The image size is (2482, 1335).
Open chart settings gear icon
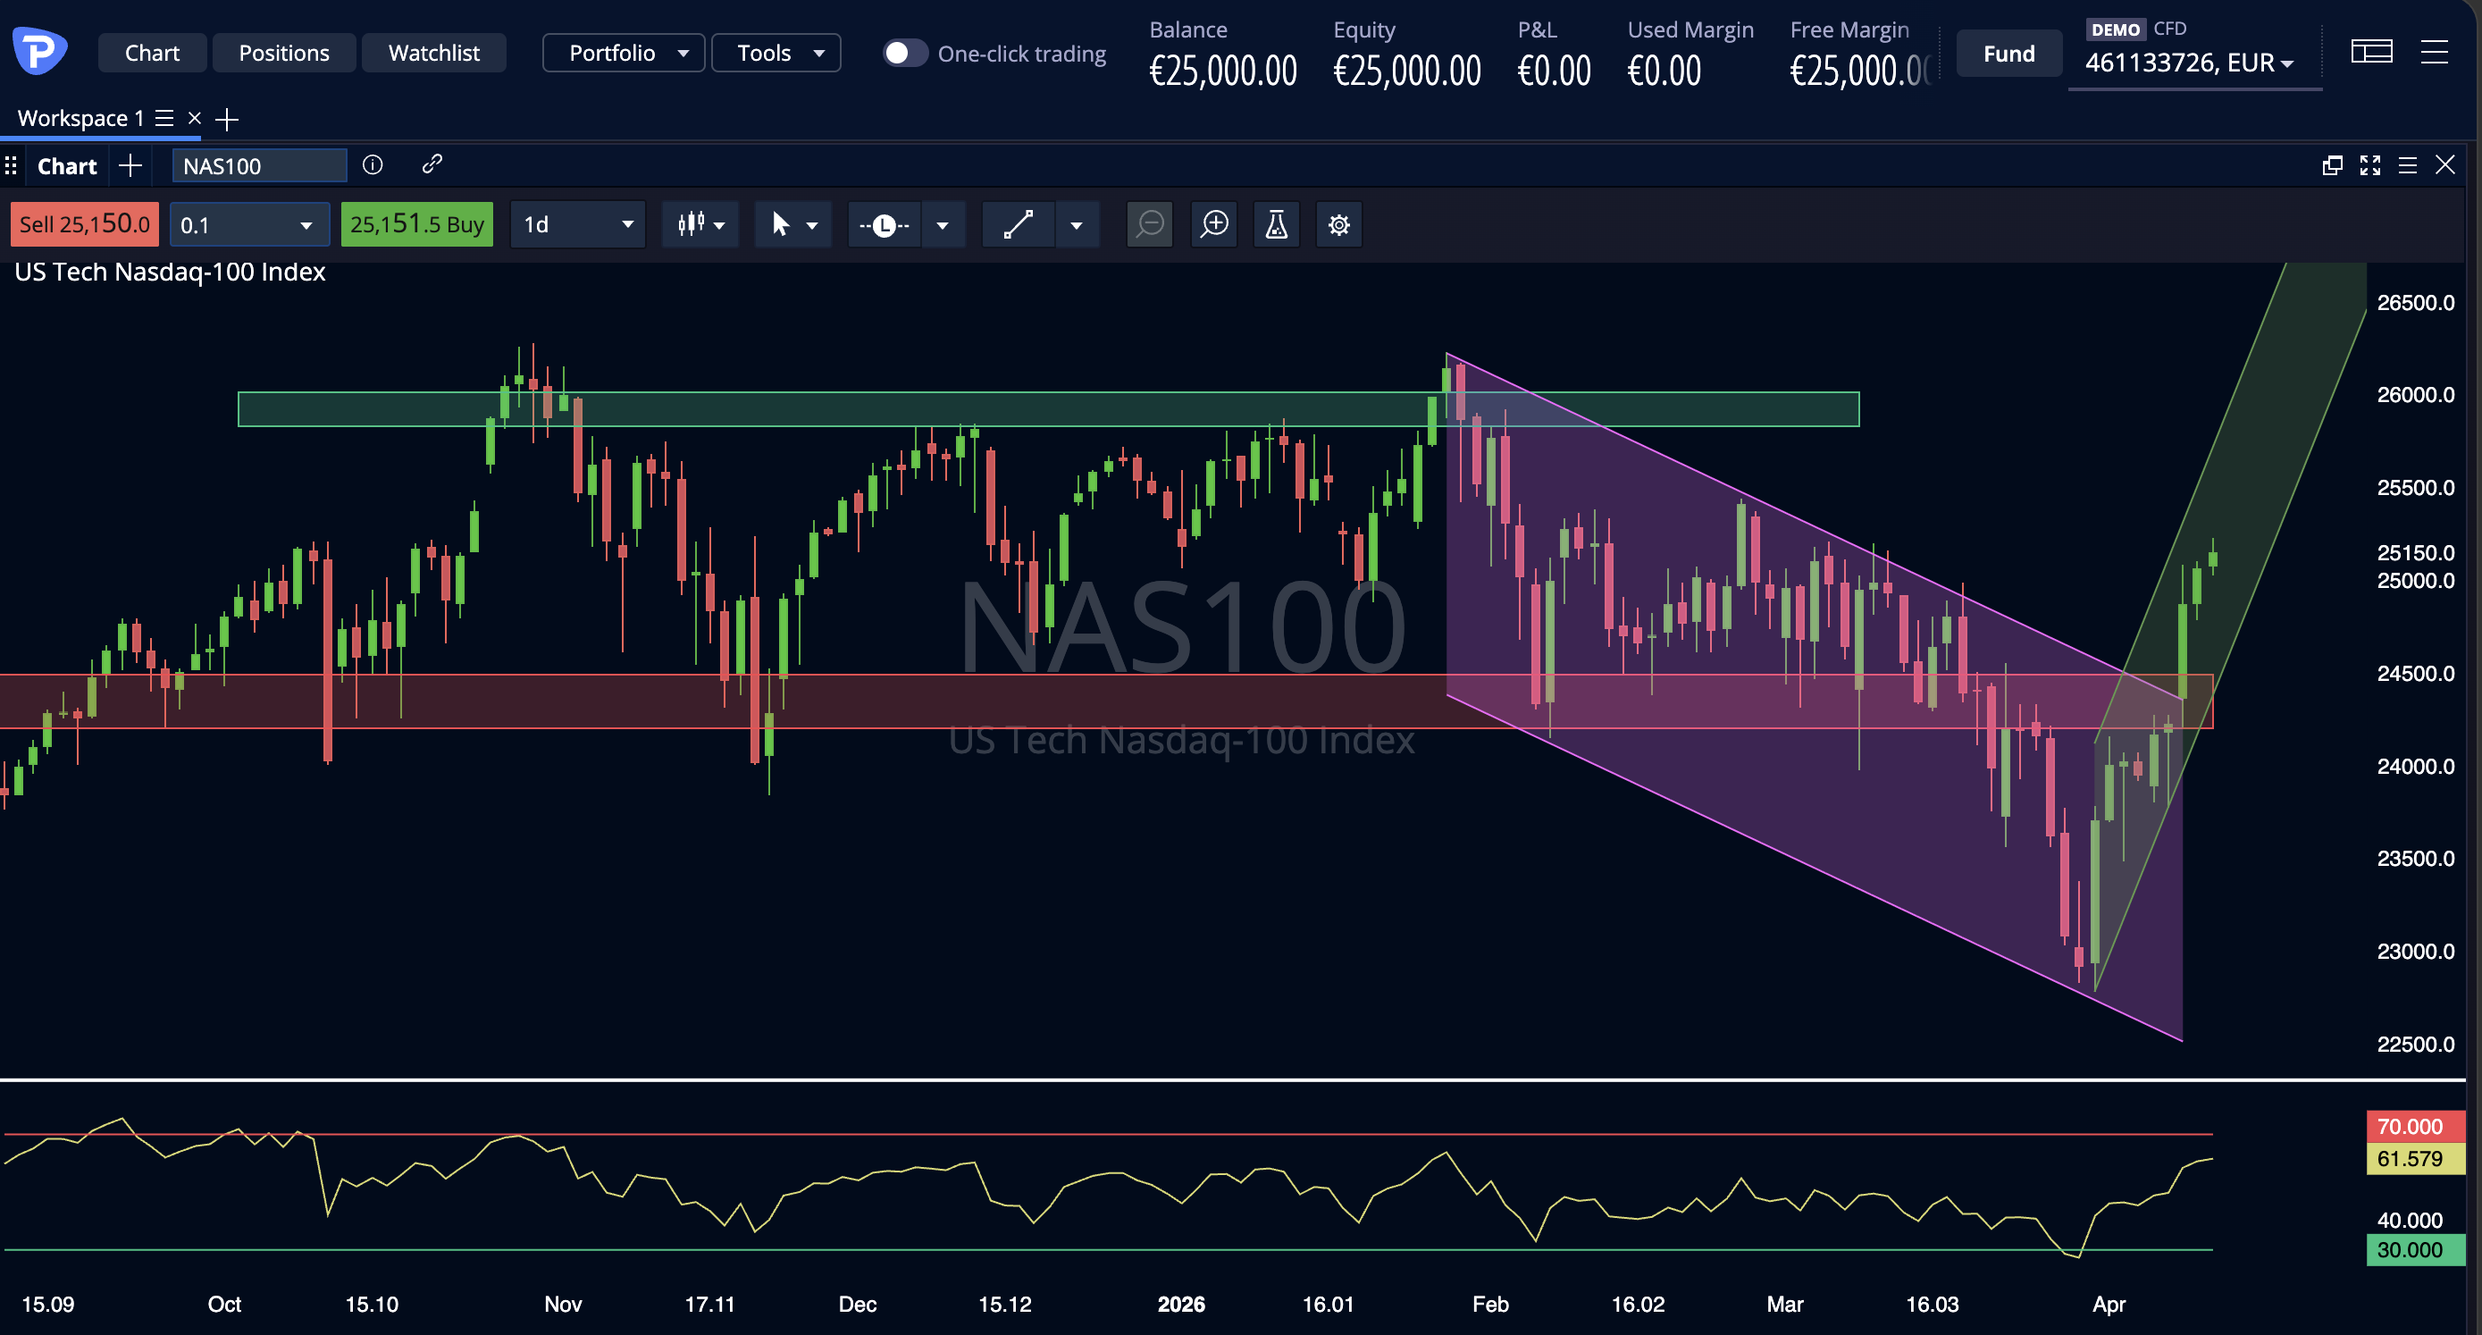(x=1338, y=224)
